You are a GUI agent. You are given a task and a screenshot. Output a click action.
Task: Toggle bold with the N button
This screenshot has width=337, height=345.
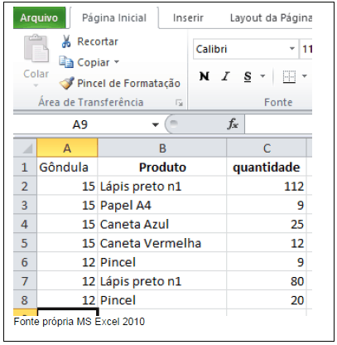point(205,76)
